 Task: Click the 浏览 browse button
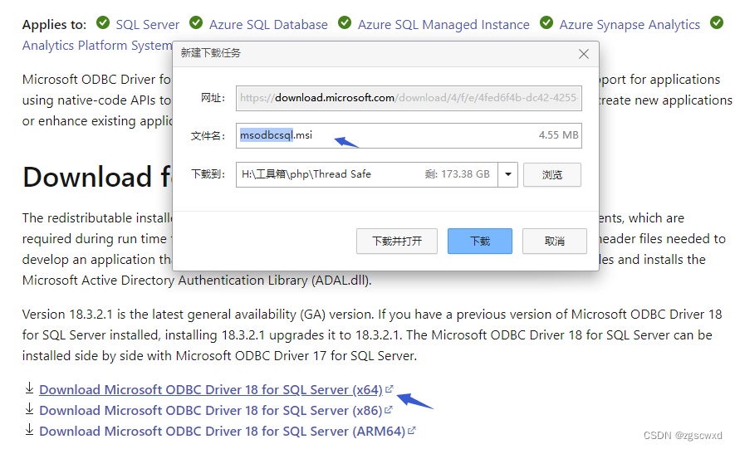(x=552, y=174)
